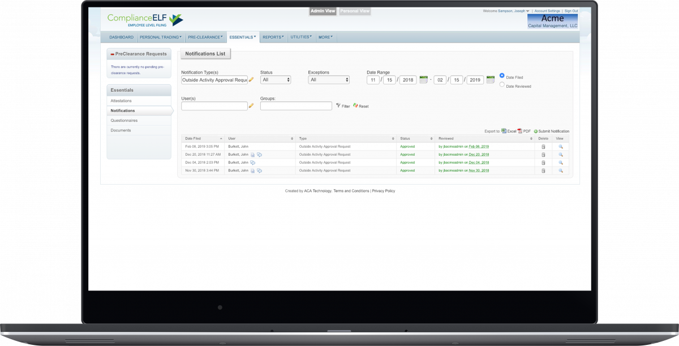Delete the Feb 08, 2019 notification
Screen dimensions: 679x346
click(543, 147)
